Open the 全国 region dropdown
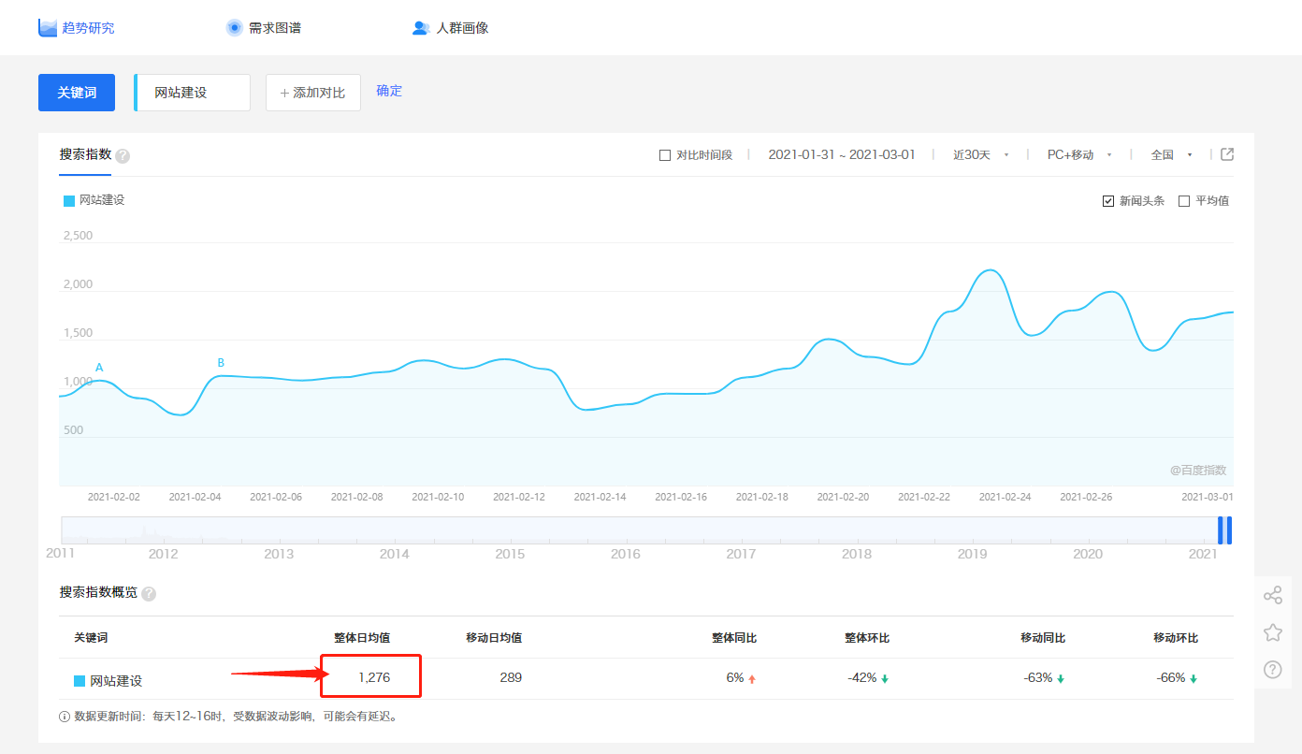The width and height of the screenshot is (1302, 754). pos(1171,155)
